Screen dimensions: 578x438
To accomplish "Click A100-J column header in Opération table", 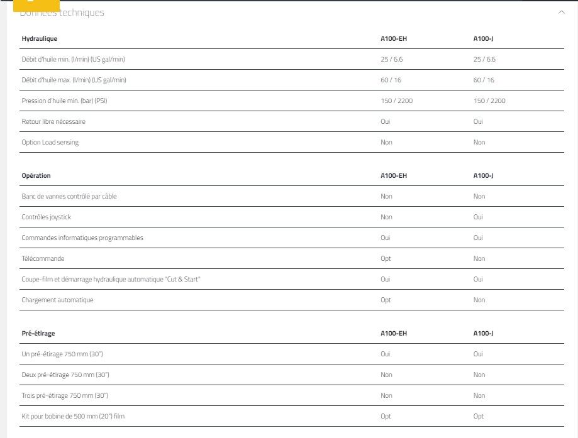I will (483, 176).
